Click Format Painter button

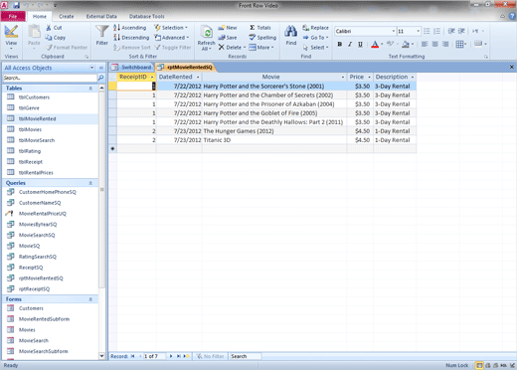click(x=67, y=48)
